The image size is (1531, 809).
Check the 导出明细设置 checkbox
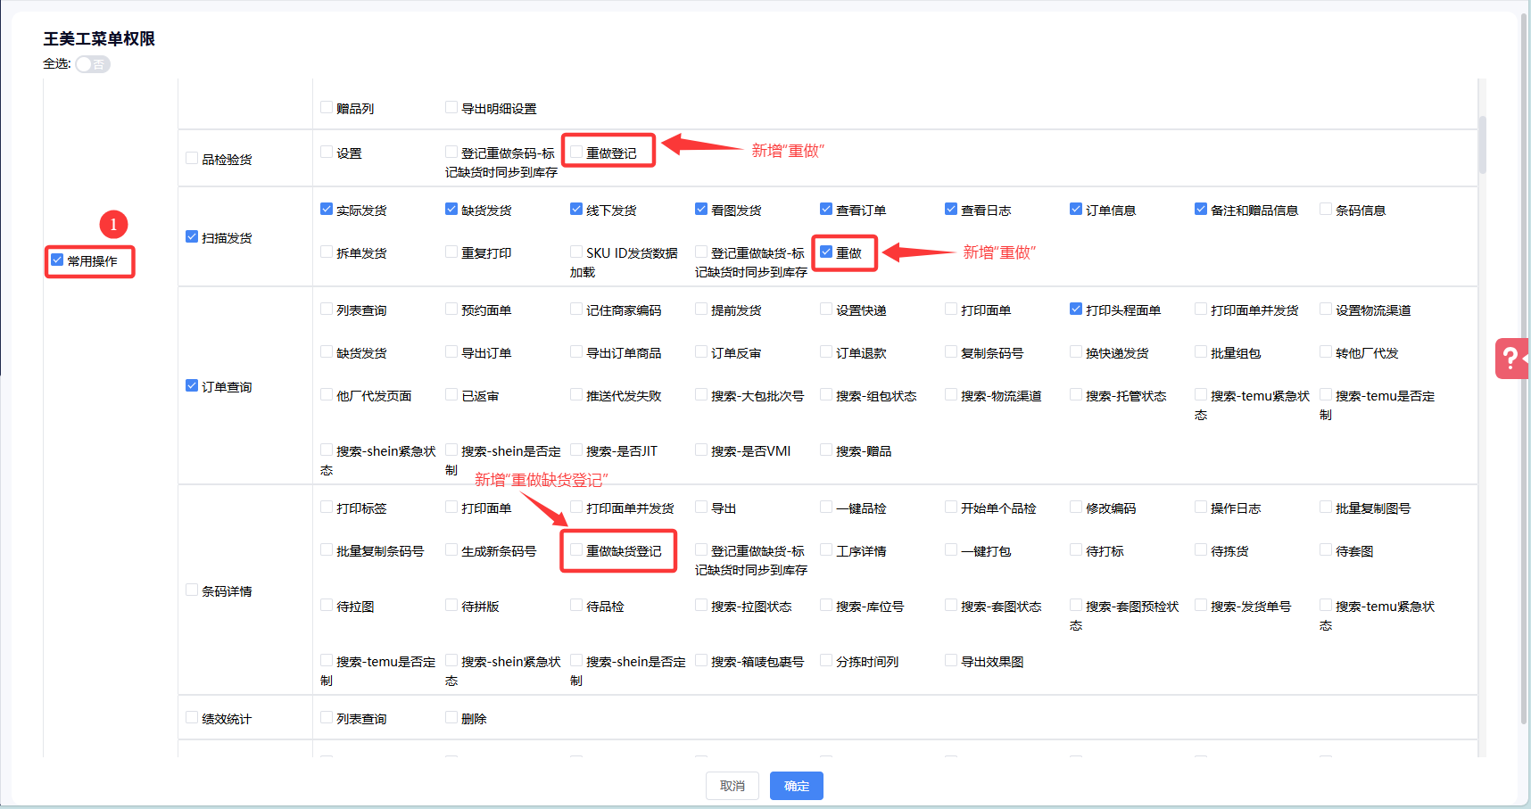point(451,108)
